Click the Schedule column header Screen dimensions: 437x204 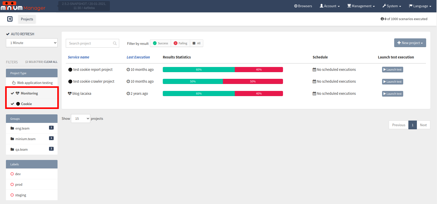[320, 57]
